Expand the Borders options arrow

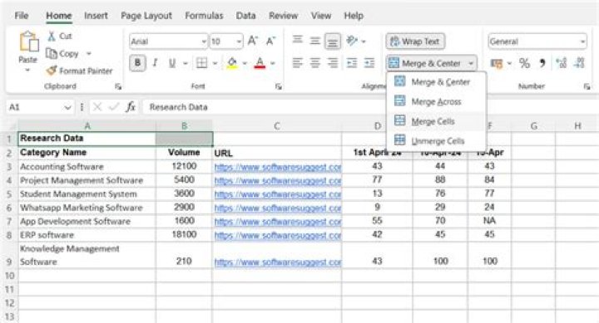click(215, 63)
